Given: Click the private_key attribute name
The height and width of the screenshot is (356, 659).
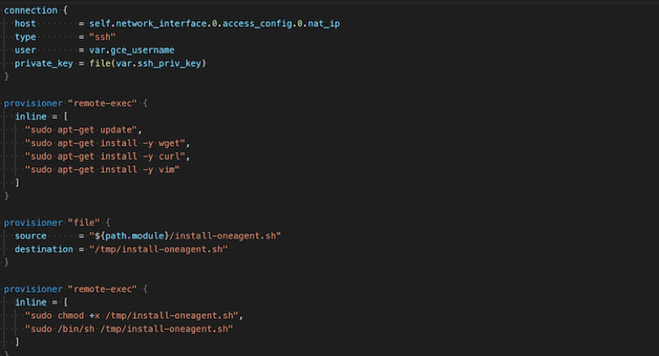Looking at the screenshot, I should (44, 63).
